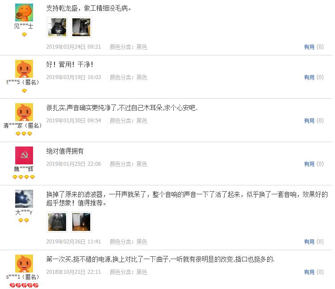This screenshot has width=335, height=289.
Task: Mark the 2018年10月21日 review as 有用
Action: tap(314, 272)
